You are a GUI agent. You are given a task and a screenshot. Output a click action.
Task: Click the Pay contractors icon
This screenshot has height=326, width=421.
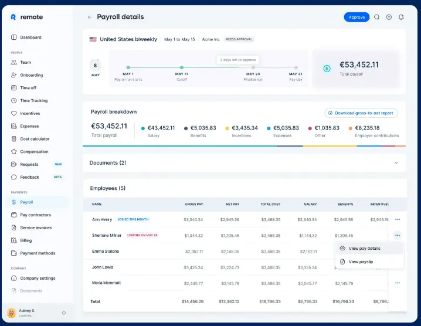[13, 215]
